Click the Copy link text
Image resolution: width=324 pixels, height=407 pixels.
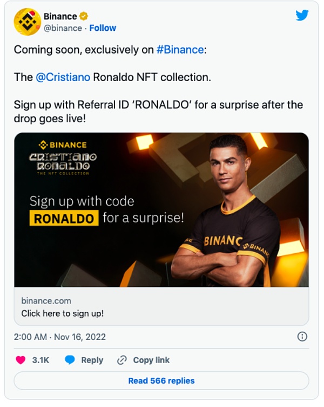click(x=151, y=360)
